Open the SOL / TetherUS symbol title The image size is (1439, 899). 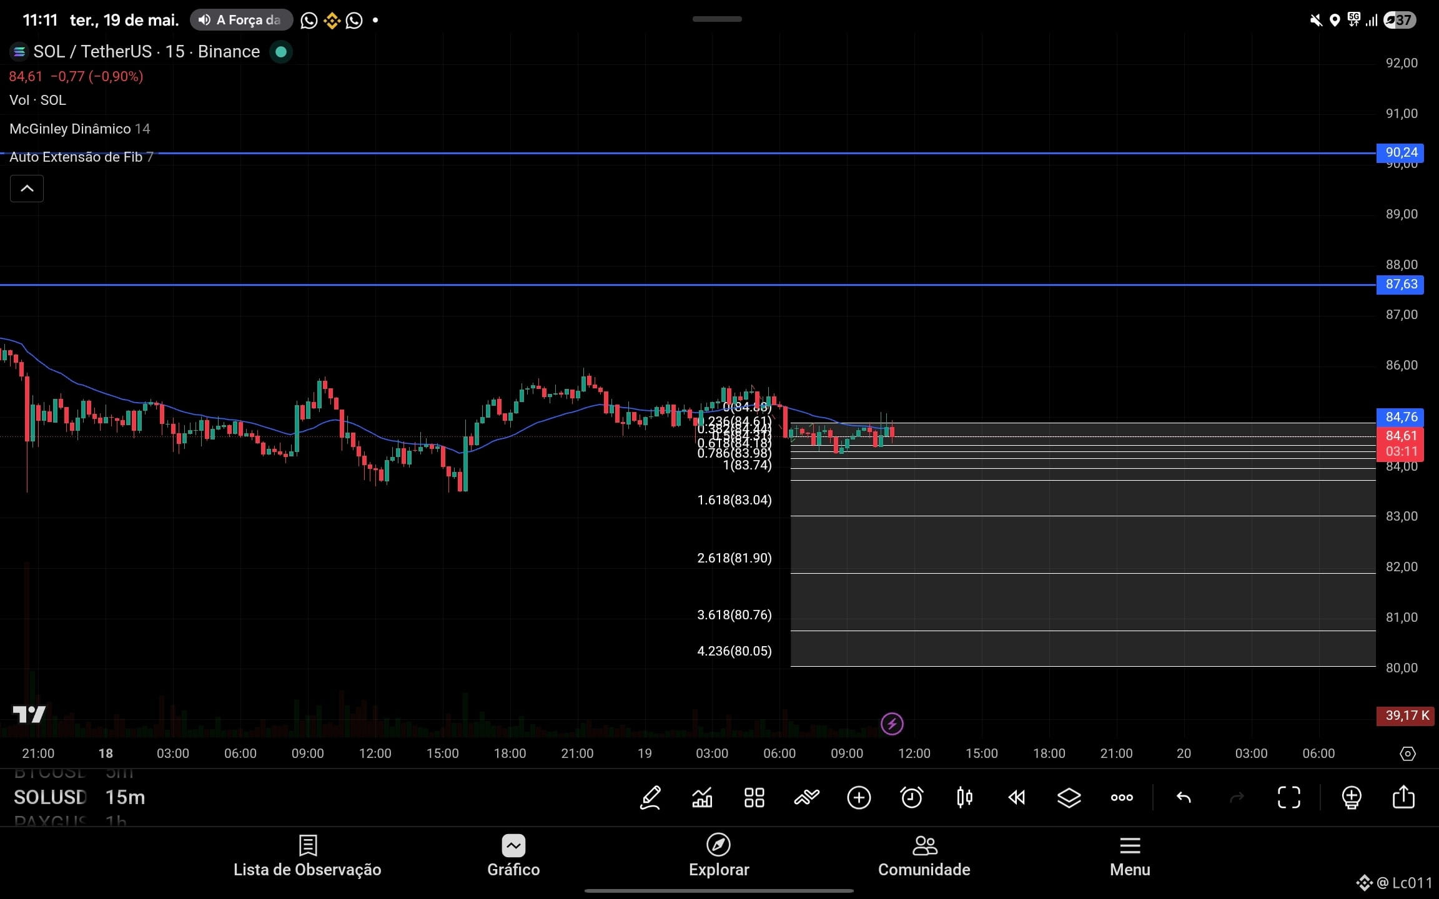146,52
